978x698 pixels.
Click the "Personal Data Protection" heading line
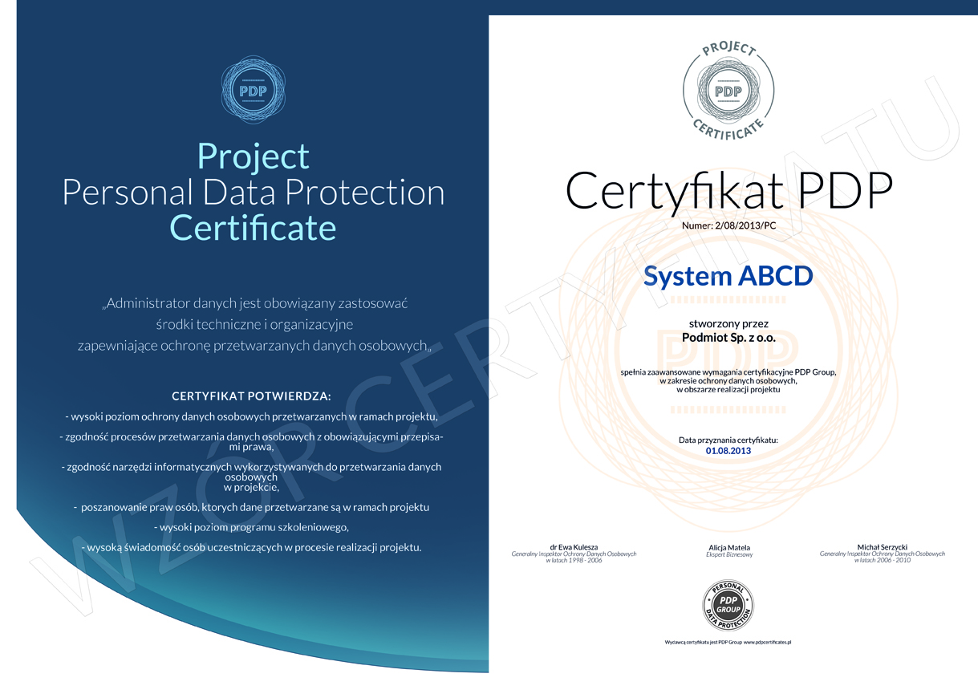[x=254, y=192]
